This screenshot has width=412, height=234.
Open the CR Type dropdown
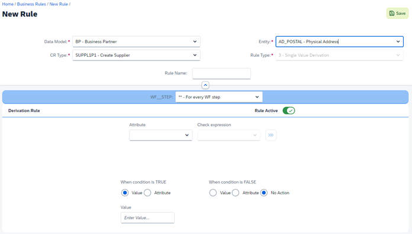pyautogui.click(x=136, y=55)
